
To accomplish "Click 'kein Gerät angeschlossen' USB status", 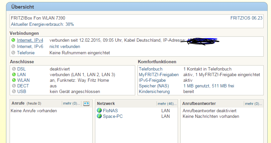I will [x=75, y=91].
